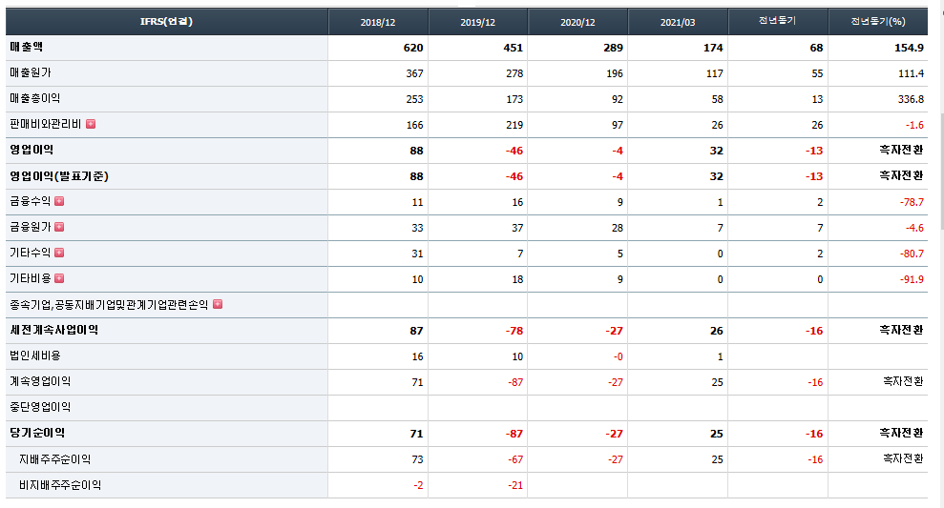This screenshot has width=944, height=508.
Task: Click the 매출액 row label
Action: pos(27,47)
